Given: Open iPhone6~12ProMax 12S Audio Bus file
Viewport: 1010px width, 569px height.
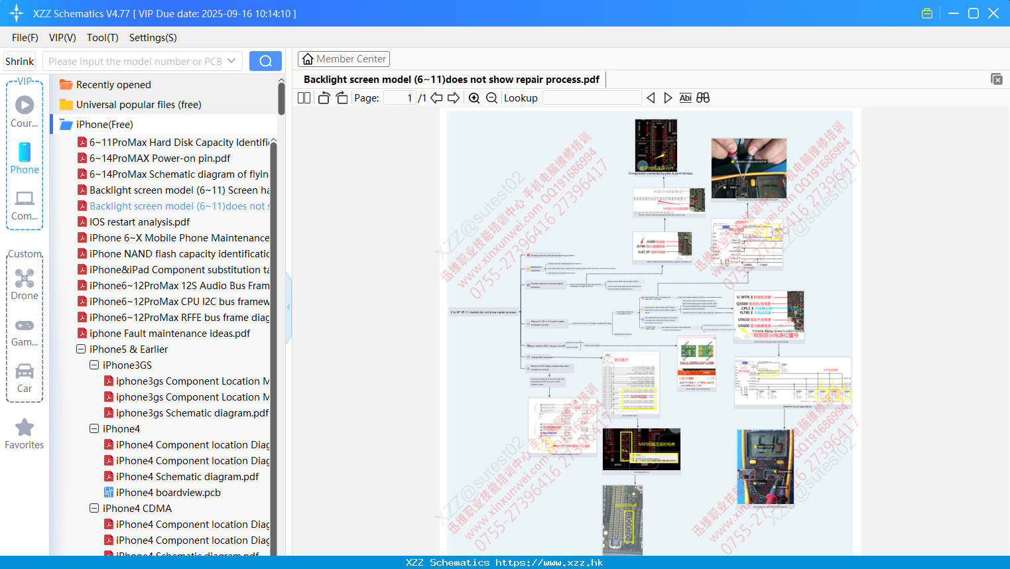Looking at the screenshot, I should coord(173,286).
